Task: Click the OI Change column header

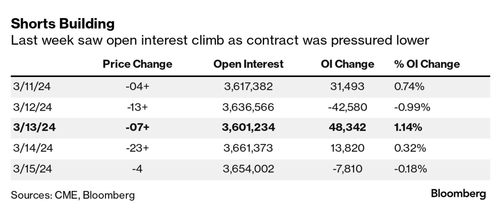Action: point(347,64)
